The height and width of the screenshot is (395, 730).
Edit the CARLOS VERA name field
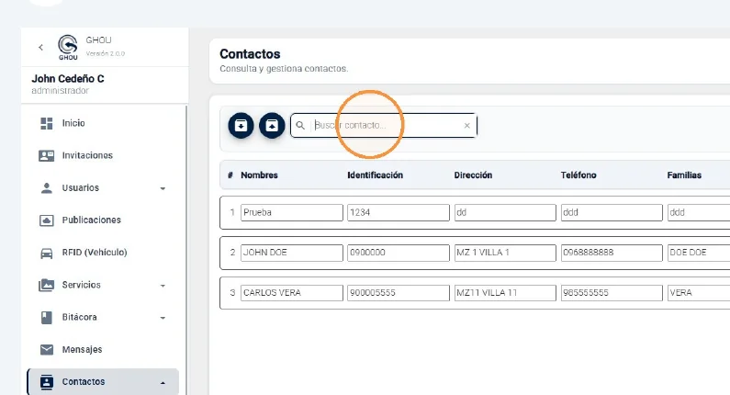tap(292, 293)
